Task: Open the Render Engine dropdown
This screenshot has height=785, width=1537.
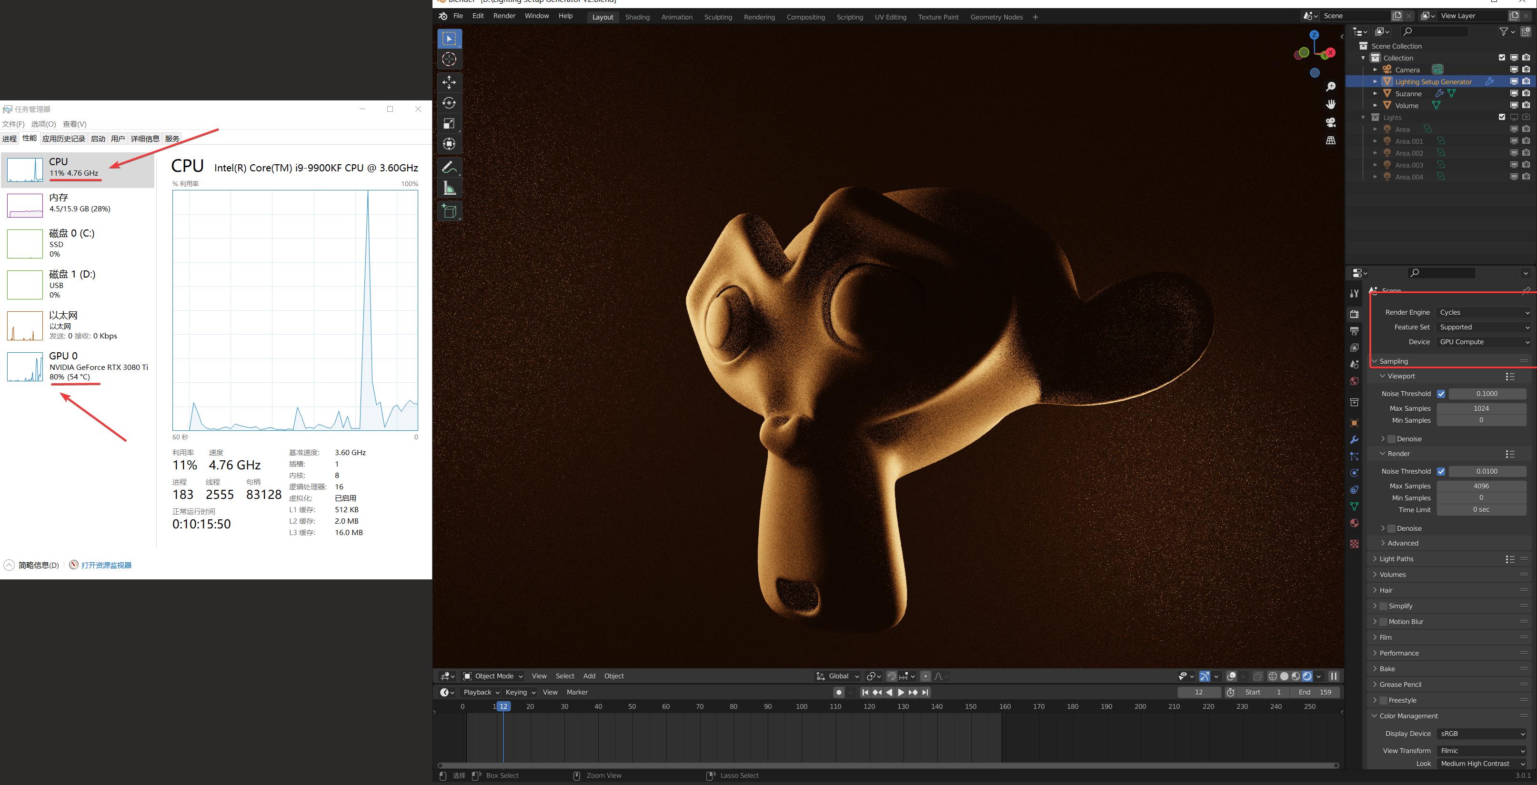Action: pos(1484,312)
